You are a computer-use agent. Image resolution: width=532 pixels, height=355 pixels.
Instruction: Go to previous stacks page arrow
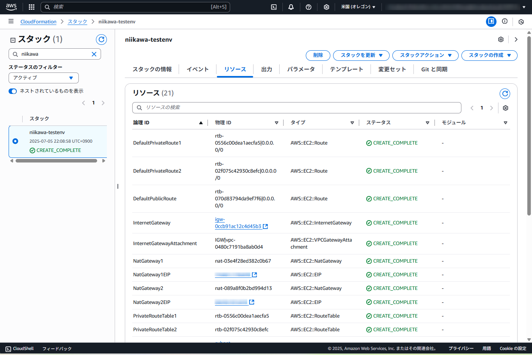[x=83, y=103]
